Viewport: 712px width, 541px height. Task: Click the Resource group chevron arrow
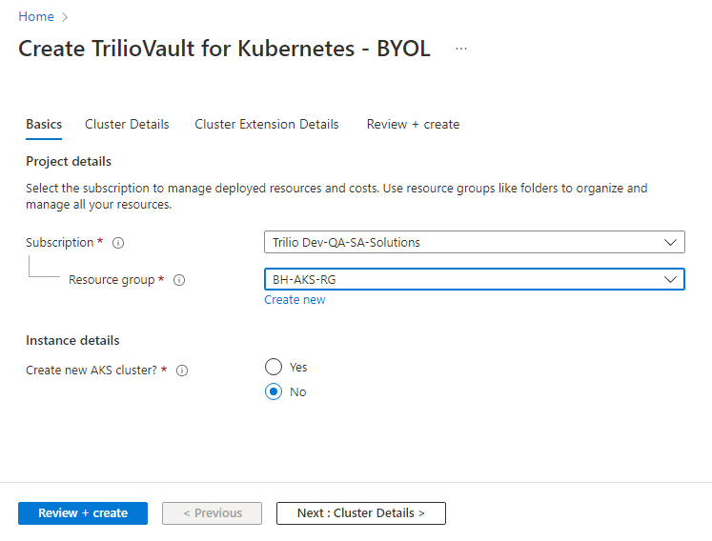click(670, 279)
